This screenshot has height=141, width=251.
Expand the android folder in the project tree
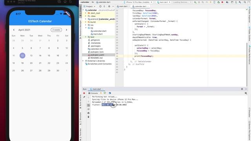point(86,19)
